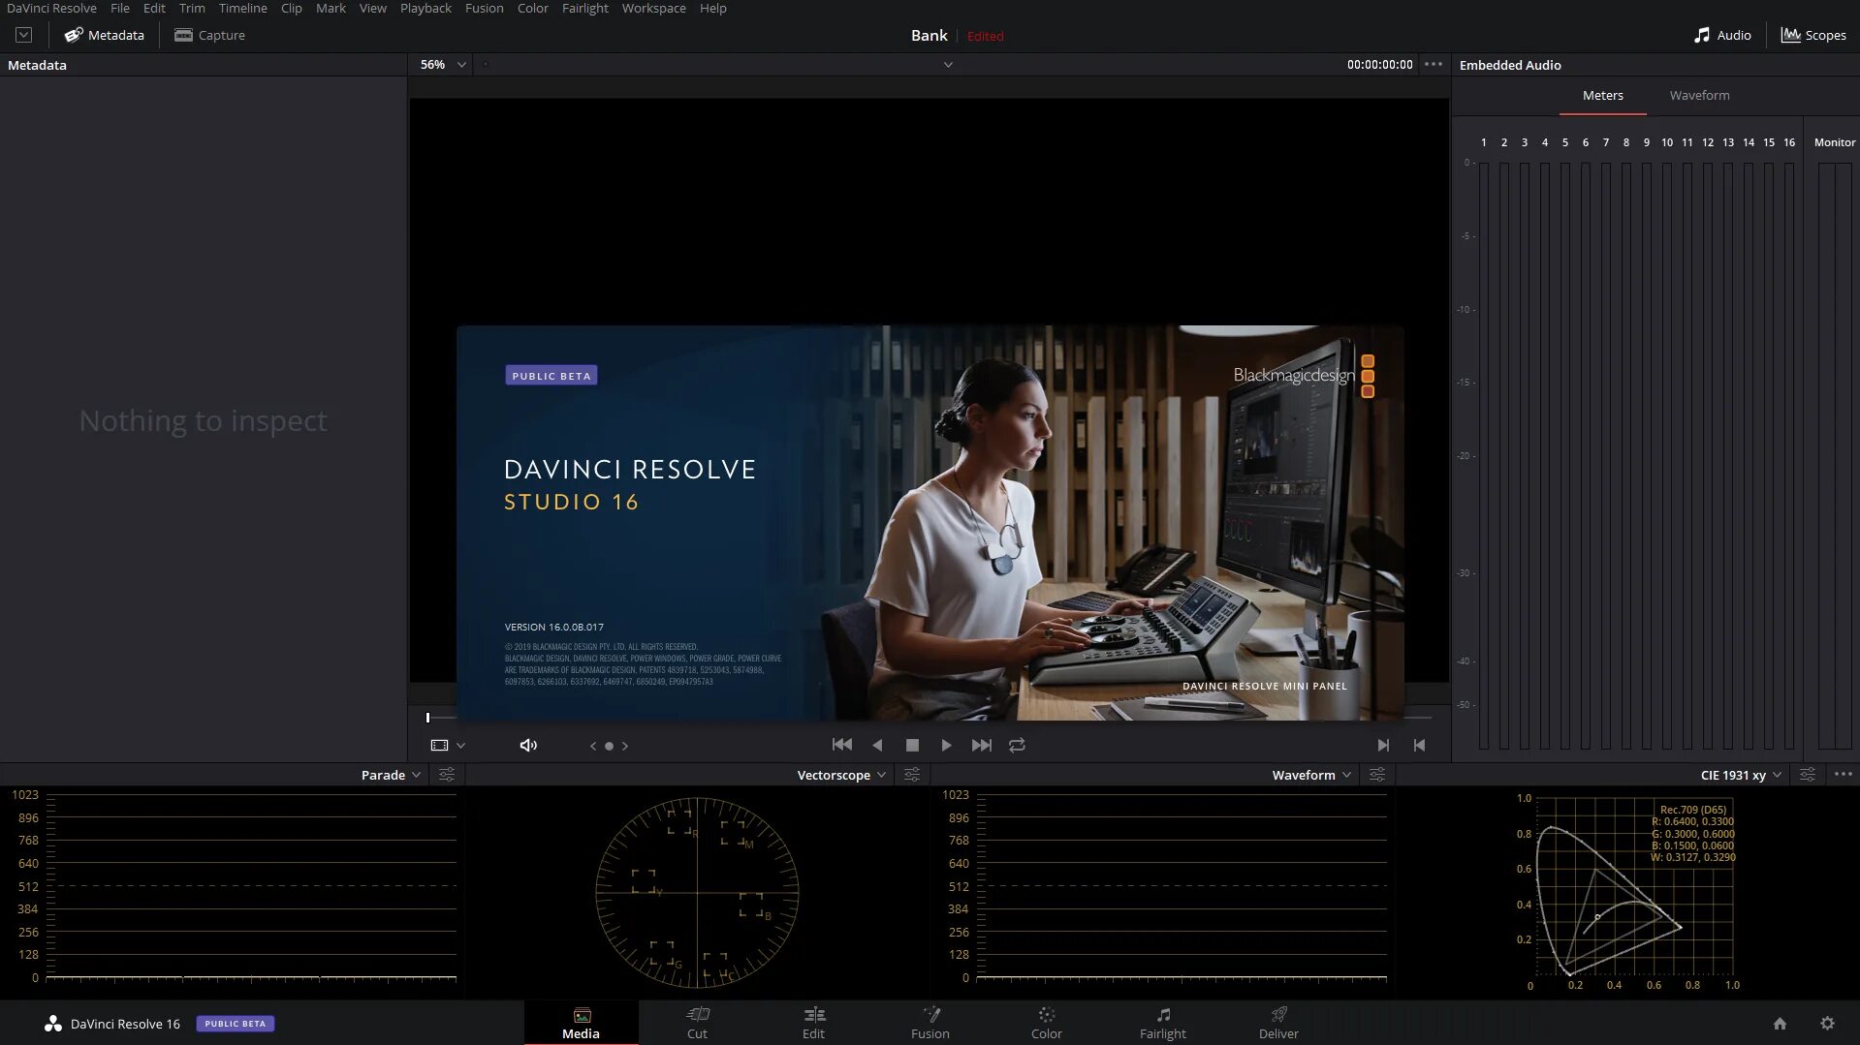Screen dimensions: 1860x1045
Task: Go to next clip arrow
Action: tap(625, 746)
